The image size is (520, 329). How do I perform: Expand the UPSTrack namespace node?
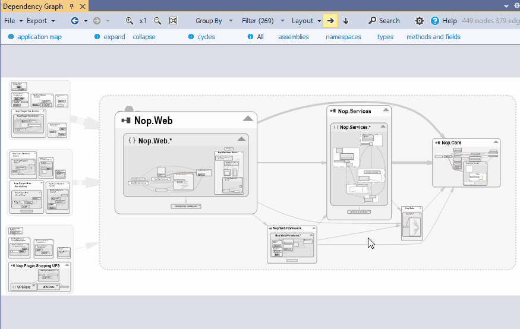(56, 286)
